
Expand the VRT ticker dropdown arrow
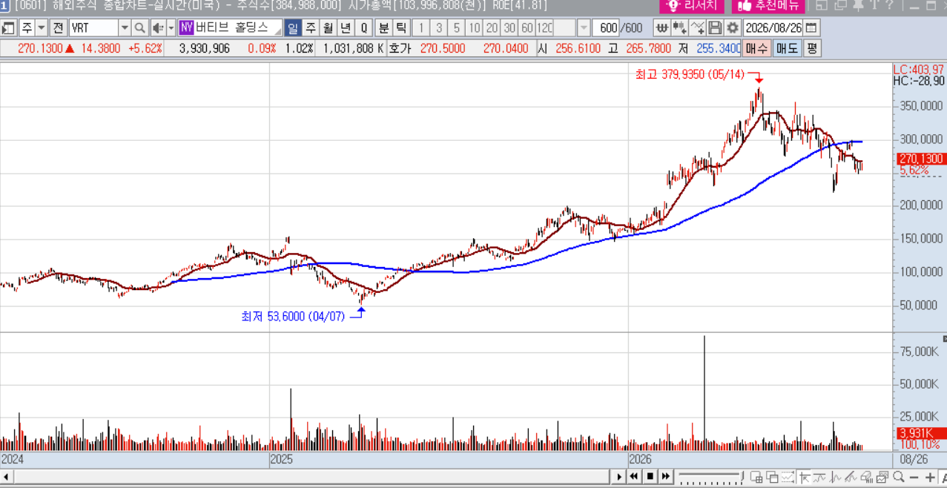(125, 28)
